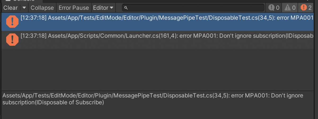
Task: Toggle error messages filter showing 2
Action: (x=306, y=8)
